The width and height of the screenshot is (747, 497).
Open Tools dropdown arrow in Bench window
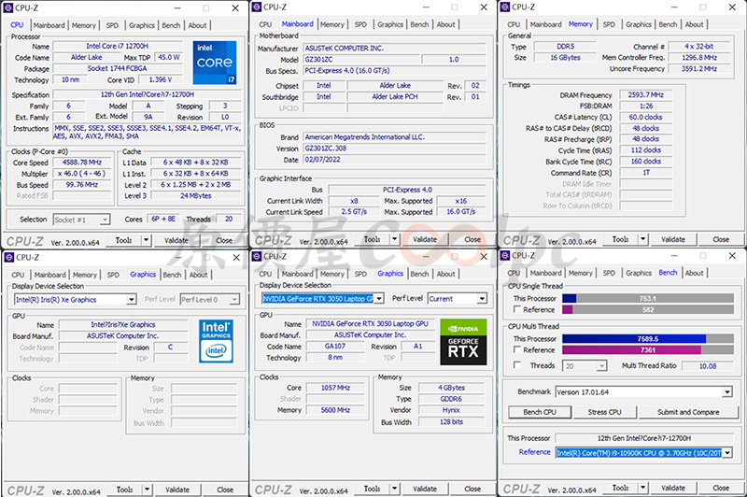(x=643, y=488)
